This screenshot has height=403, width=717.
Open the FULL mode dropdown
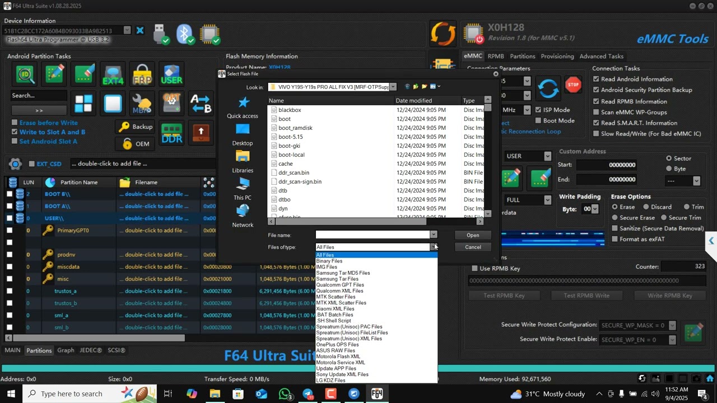547,200
